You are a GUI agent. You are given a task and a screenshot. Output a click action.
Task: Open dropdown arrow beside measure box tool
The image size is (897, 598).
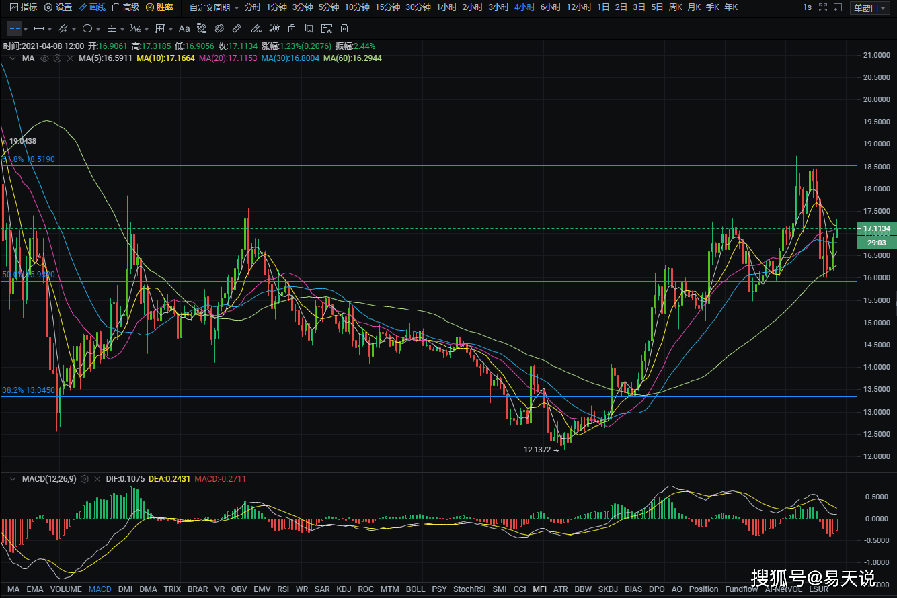[x=171, y=30]
